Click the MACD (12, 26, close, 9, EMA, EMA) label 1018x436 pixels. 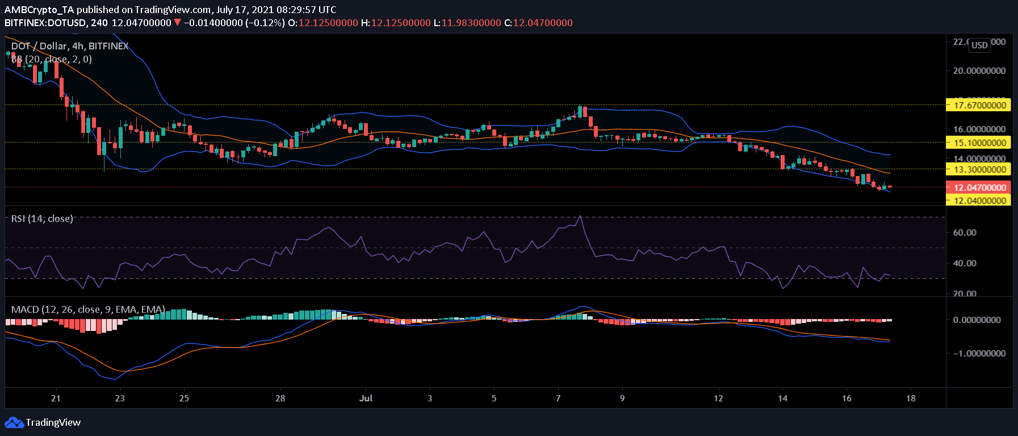coord(88,309)
